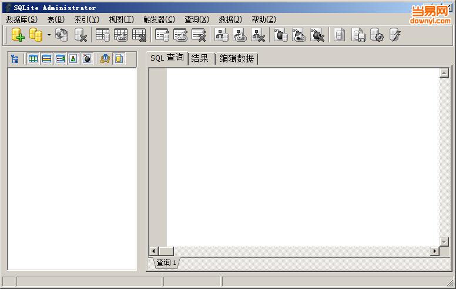The image size is (456, 289).
Task: Open the 帮助(Z) menu
Action: 263,19
